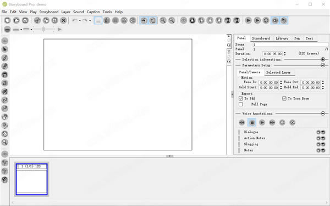Screen dimensions: 330x206
Task: Toggle the Sound speaker icon in toolbar
Action: (x=275, y=20)
